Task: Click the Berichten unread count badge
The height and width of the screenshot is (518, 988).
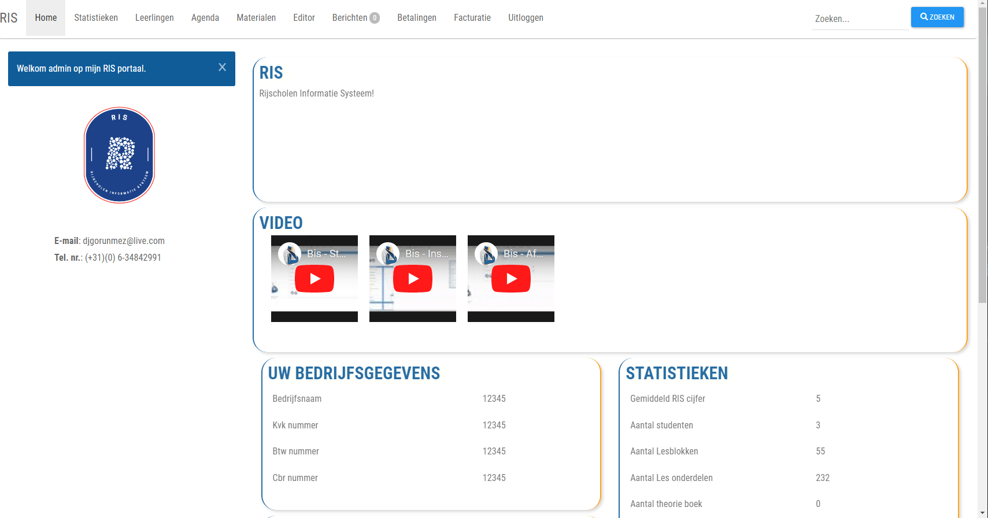Action: coord(375,18)
